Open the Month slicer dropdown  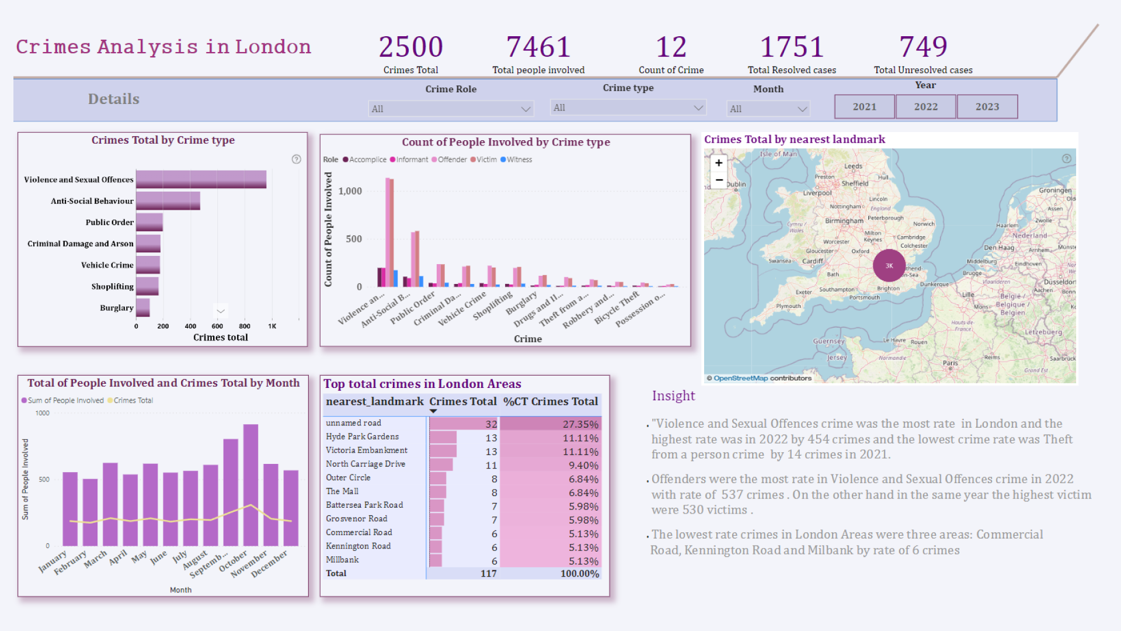pyautogui.click(x=768, y=109)
